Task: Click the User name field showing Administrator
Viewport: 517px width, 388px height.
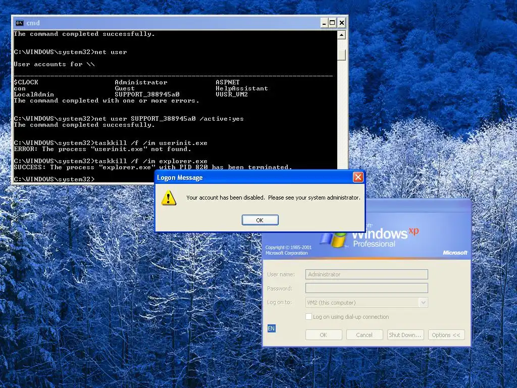Action: pos(367,274)
